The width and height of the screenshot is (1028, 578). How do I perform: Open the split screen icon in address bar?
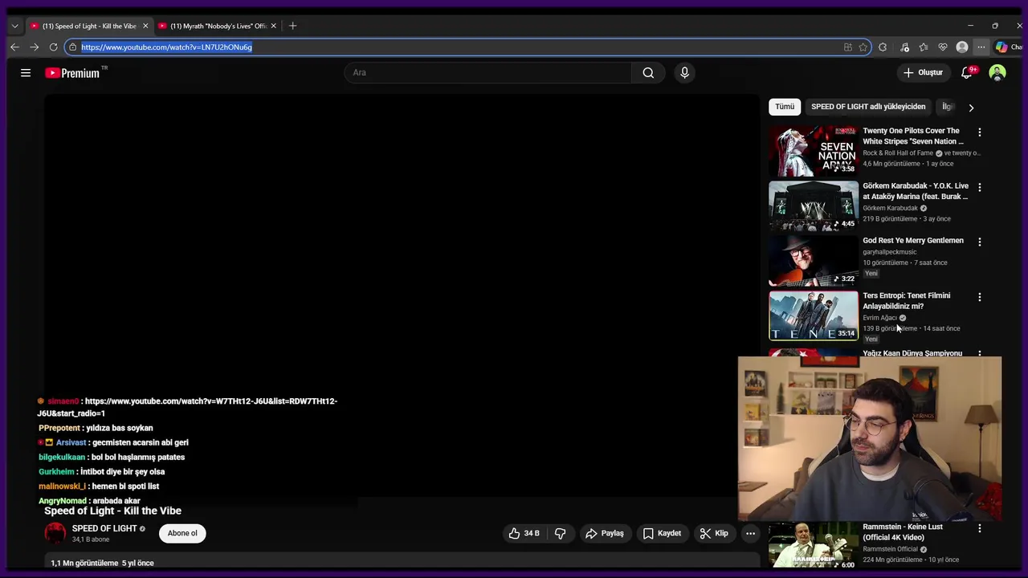tap(847, 47)
